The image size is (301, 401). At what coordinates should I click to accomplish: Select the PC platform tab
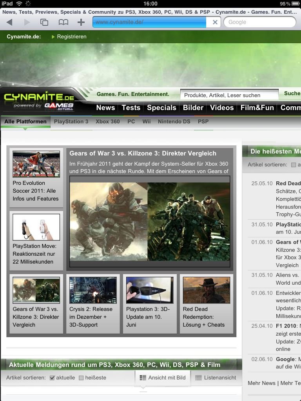point(131,121)
